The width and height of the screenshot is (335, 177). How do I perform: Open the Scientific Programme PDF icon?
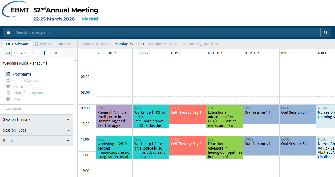pos(8,93)
